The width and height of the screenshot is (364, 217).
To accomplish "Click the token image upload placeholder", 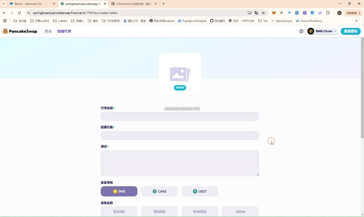I will click(180, 74).
